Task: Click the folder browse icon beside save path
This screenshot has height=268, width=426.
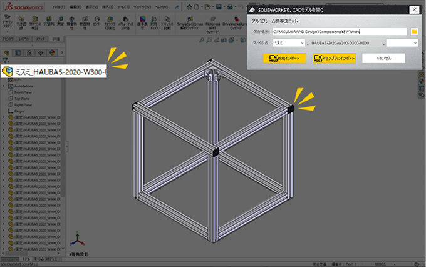Action: pyautogui.click(x=414, y=31)
